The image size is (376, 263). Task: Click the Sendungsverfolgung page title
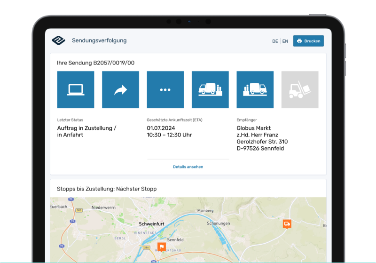pyautogui.click(x=99, y=40)
